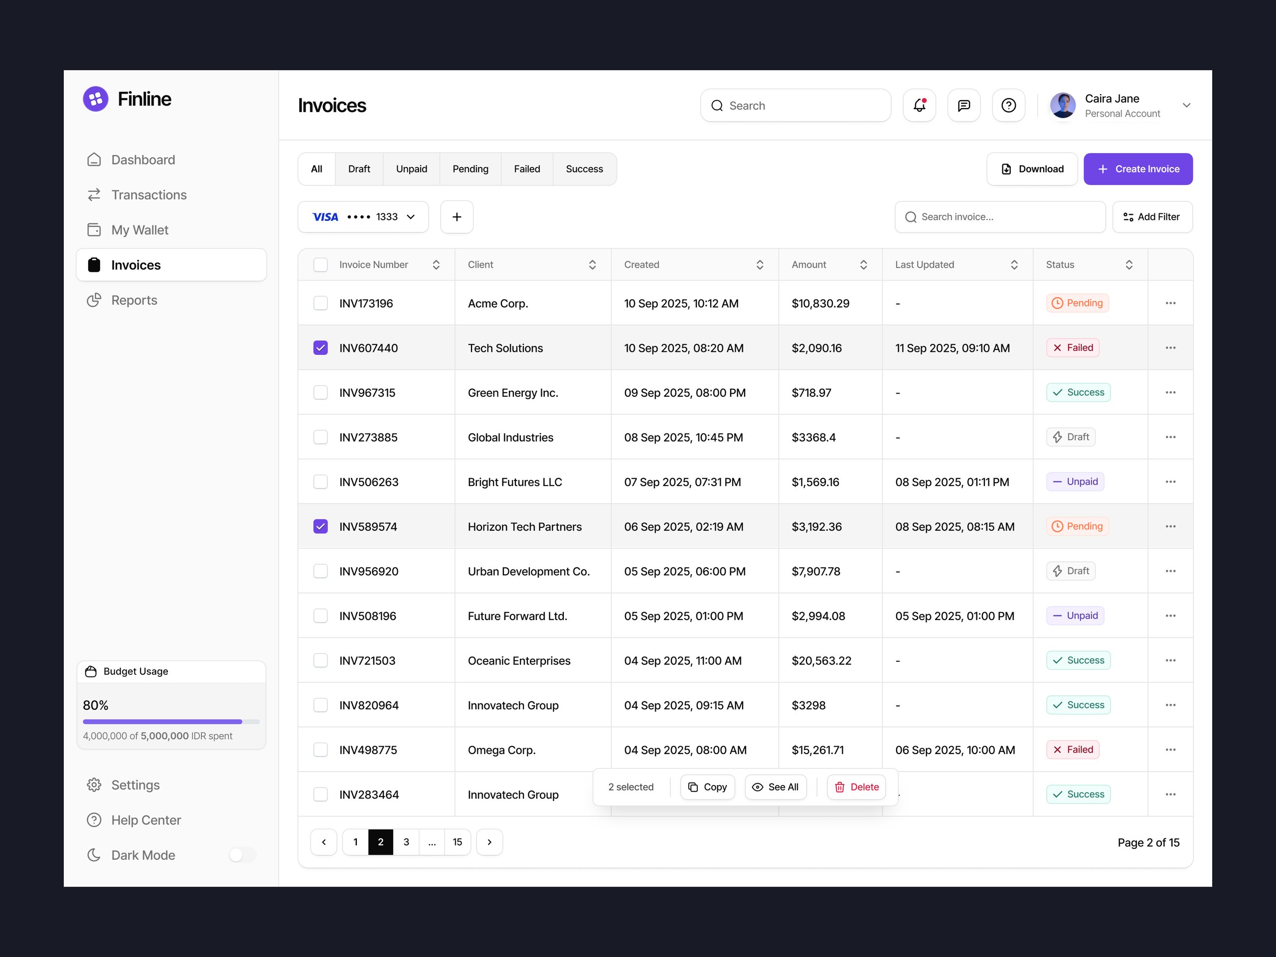
Task: Go to page 15 in pagination
Action: [458, 842]
